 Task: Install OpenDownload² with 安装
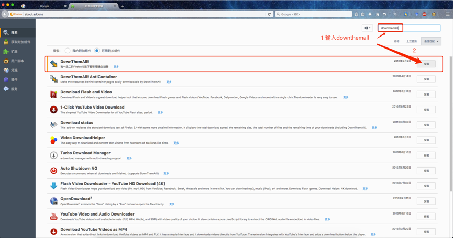click(426, 201)
